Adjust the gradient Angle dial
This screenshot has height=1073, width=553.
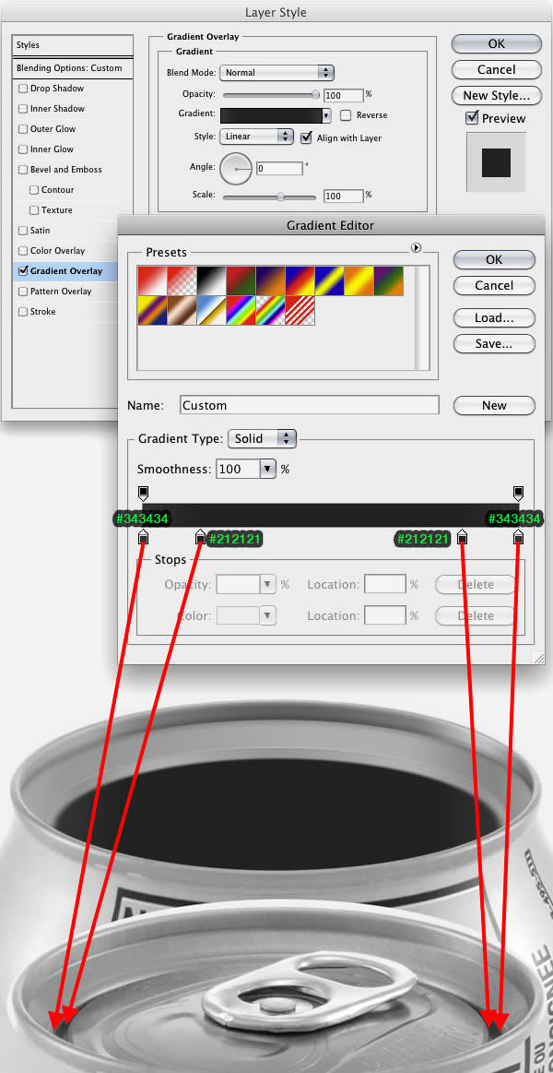pyautogui.click(x=236, y=168)
